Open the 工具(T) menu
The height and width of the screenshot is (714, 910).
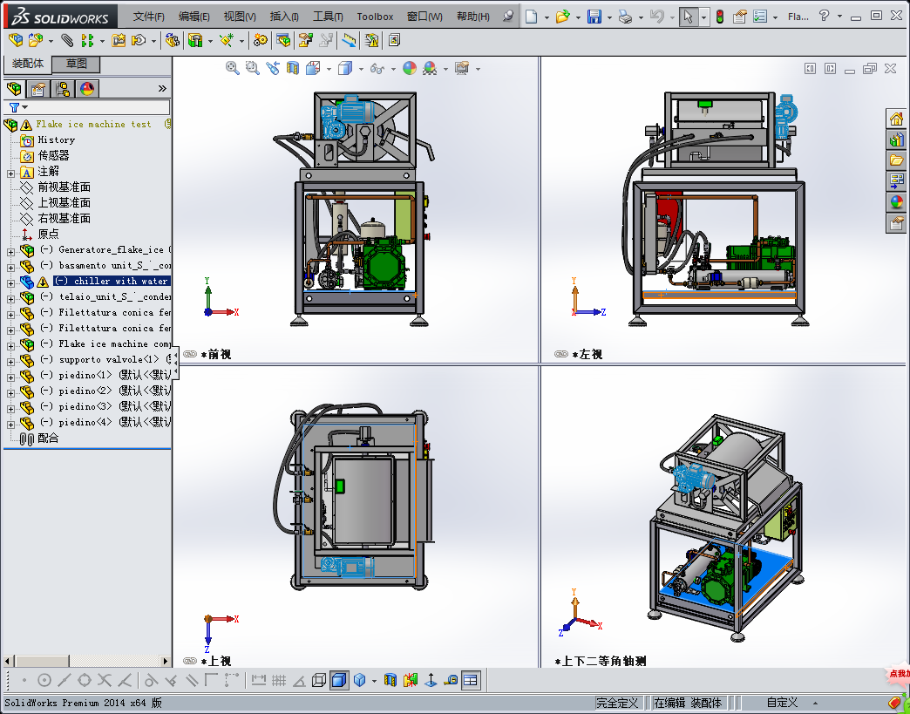tap(328, 17)
